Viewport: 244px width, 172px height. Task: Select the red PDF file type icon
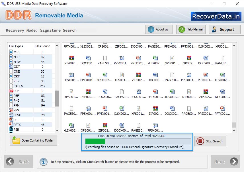click(x=11, y=91)
